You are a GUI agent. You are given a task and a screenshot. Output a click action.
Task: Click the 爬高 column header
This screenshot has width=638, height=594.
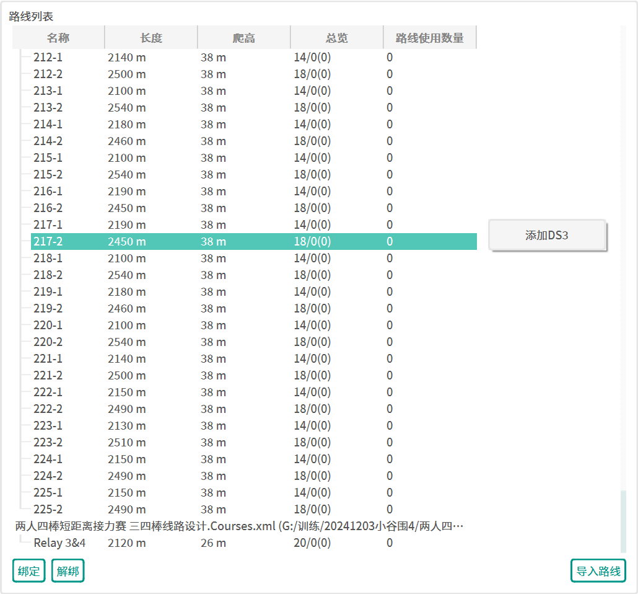click(x=243, y=38)
